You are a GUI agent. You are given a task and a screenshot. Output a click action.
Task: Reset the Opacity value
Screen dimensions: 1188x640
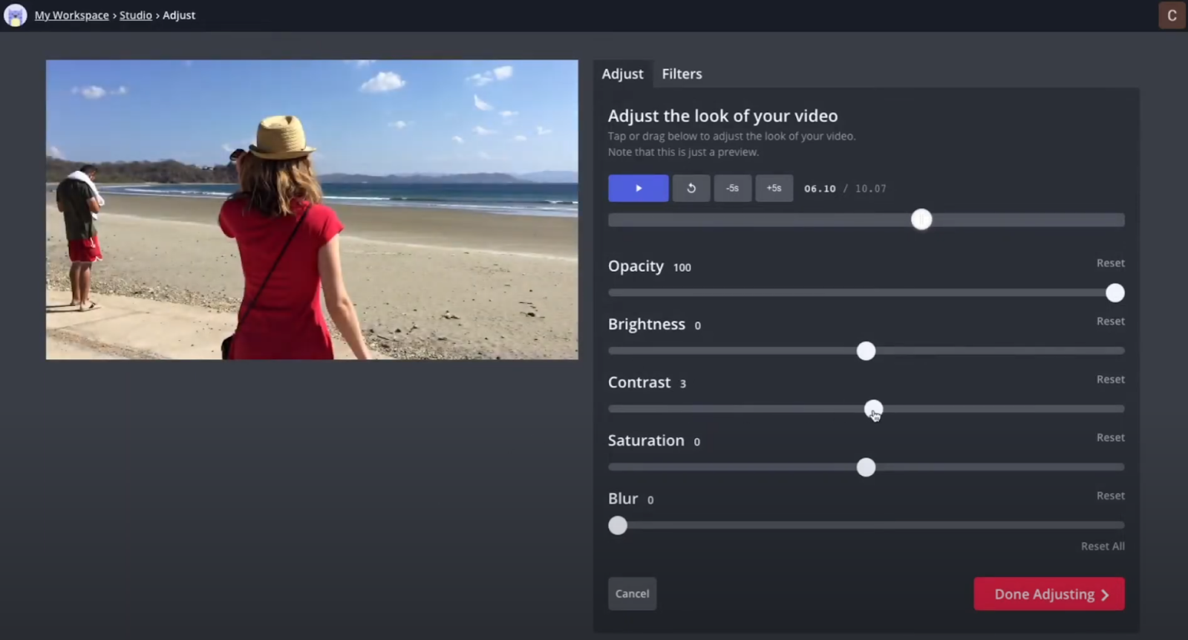1110,264
